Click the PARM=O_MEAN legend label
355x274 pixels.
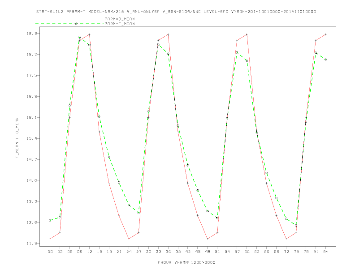[x=120, y=19]
